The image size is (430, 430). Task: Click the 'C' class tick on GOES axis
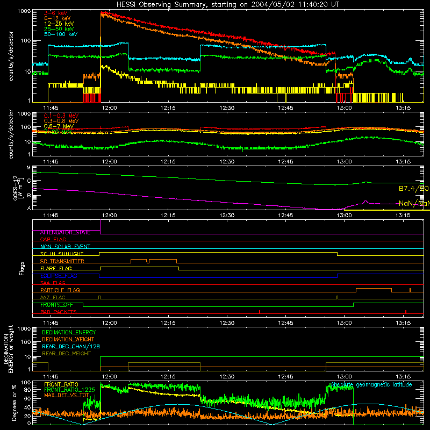pyautogui.click(x=28, y=181)
